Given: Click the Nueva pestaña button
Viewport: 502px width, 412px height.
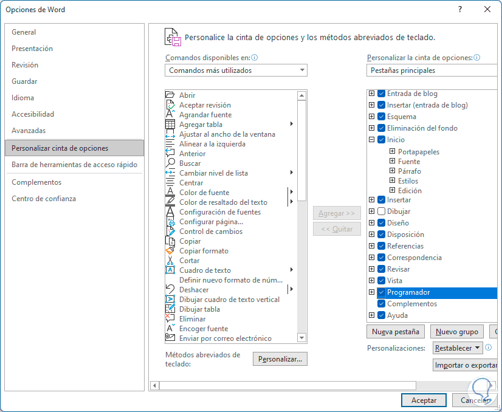Looking at the screenshot, I should (x=396, y=332).
